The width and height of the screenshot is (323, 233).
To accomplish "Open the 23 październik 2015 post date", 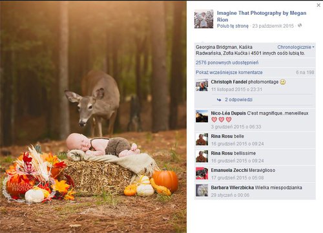I will pos(273,26).
